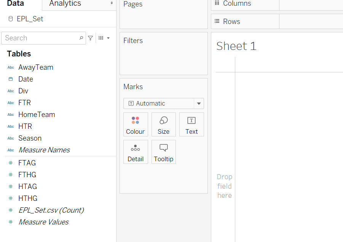
Task: Click the view-data grid icon
Action: [101, 38]
